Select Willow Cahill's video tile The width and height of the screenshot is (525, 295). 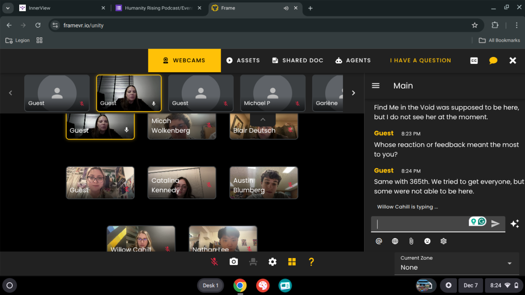pos(141,239)
